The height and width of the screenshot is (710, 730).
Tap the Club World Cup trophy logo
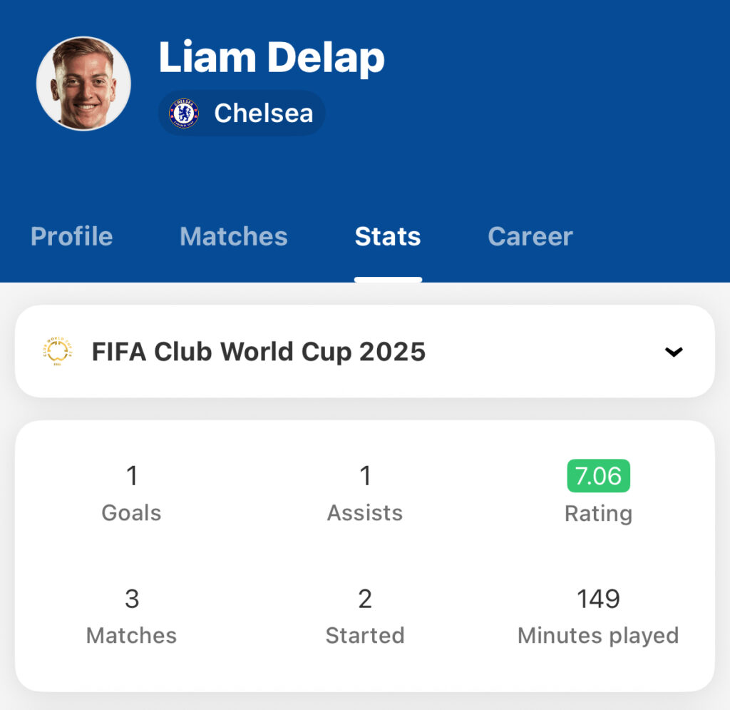[58, 351]
